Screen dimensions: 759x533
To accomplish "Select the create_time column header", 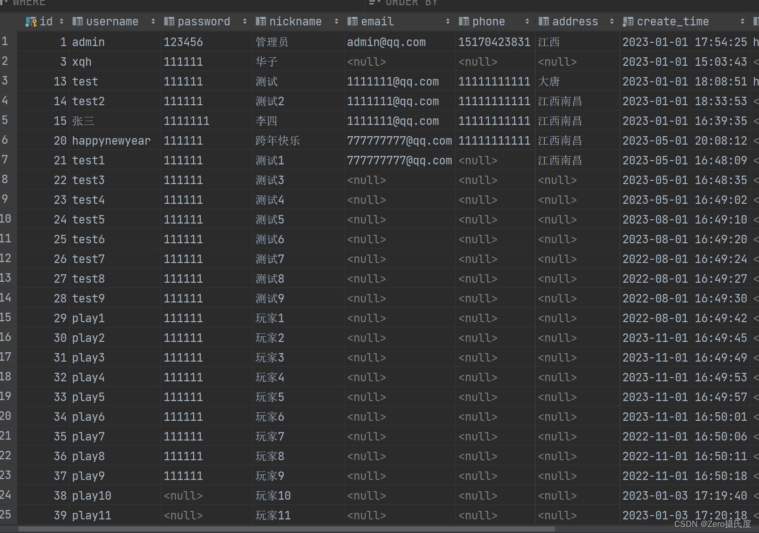I will tap(685, 22).
